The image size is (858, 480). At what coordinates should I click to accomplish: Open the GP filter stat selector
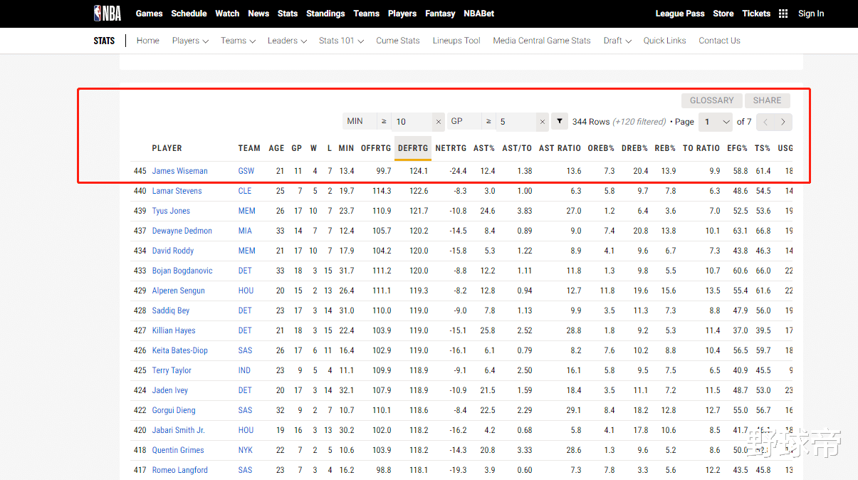pos(464,122)
